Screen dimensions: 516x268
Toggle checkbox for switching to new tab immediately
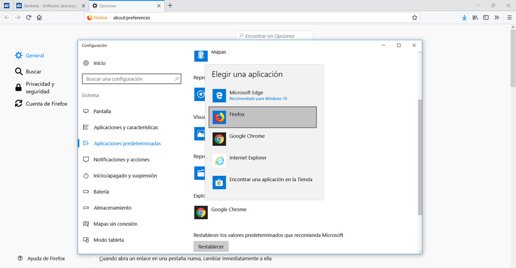coord(93,258)
